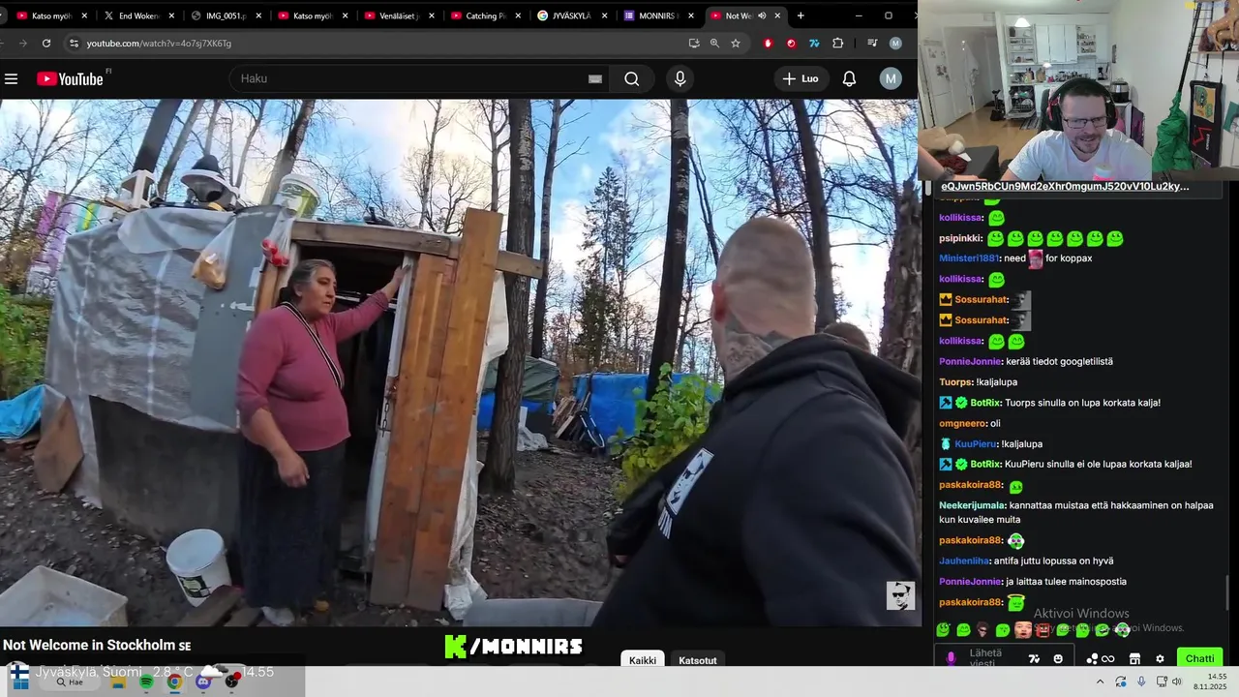
Task: View site information icon in address bar
Action: point(74,43)
